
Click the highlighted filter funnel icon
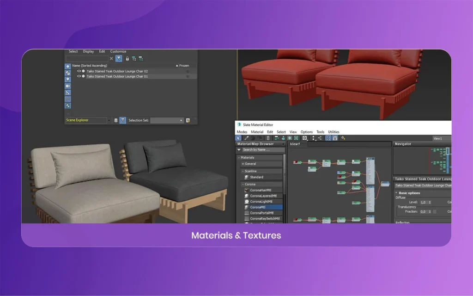pyautogui.click(x=119, y=59)
